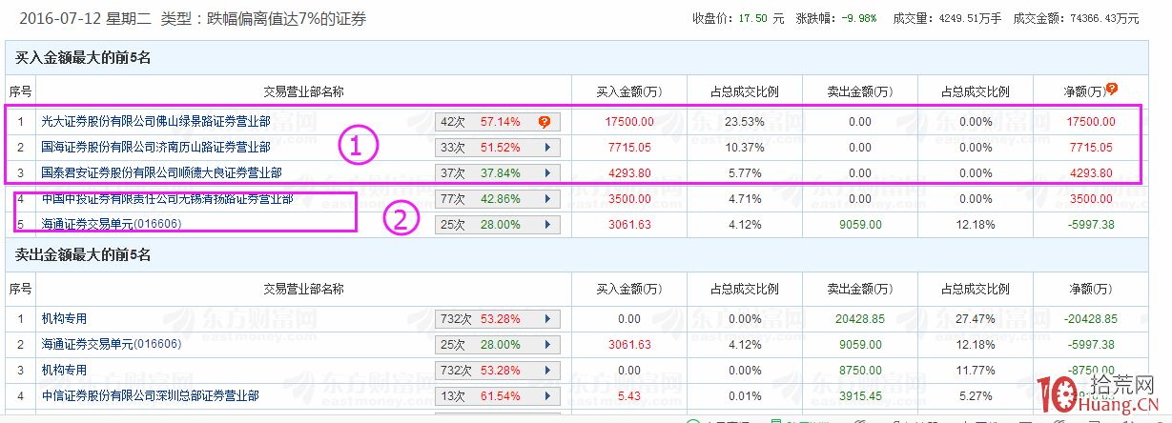
Task: Click 买入金额(万) column header in buy table
Action: 628,91
